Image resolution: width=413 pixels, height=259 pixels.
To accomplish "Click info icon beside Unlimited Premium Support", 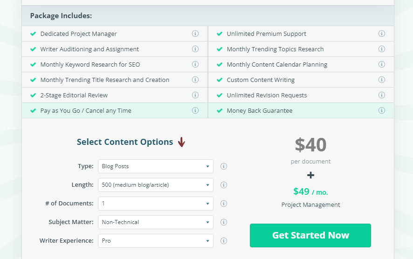I will pos(382,34).
